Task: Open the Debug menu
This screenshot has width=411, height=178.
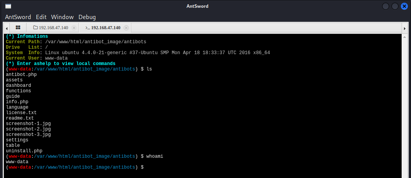Action: pyautogui.click(x=87, y=17)
